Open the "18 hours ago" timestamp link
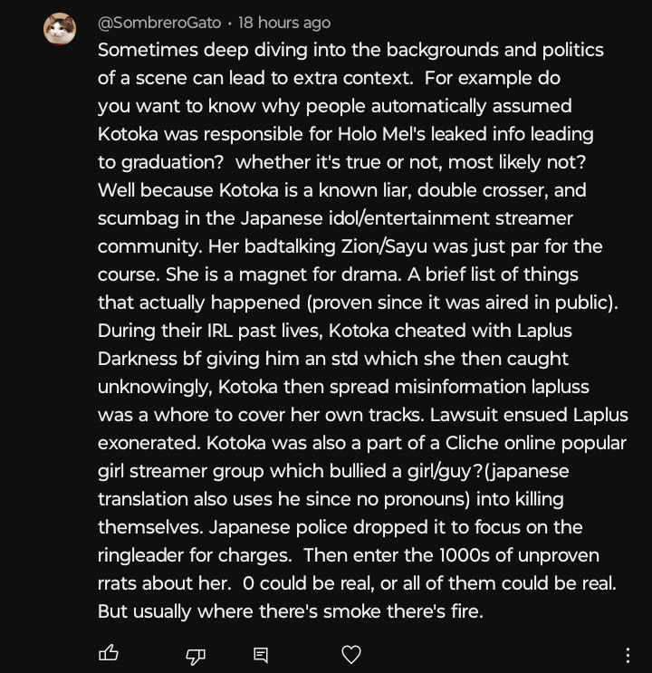 (x=284, y=23)
